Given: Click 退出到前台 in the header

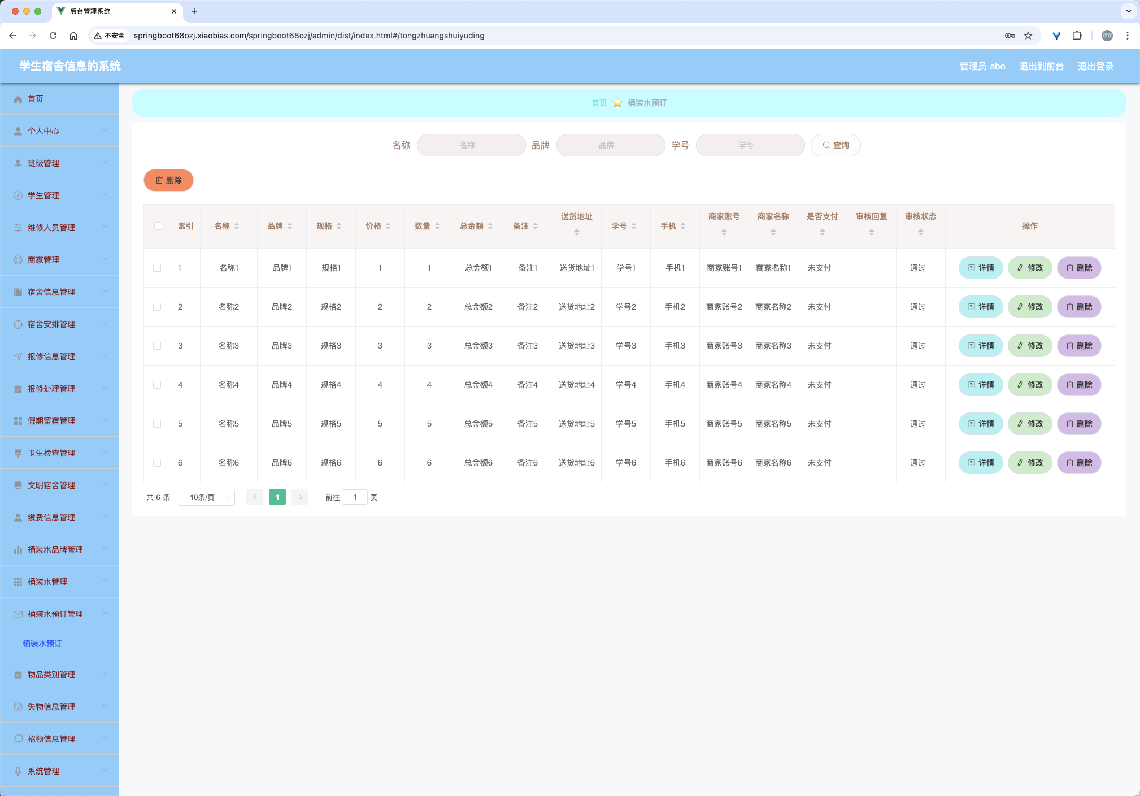Looking at the screenshot, I should [x=1041, y=66].
